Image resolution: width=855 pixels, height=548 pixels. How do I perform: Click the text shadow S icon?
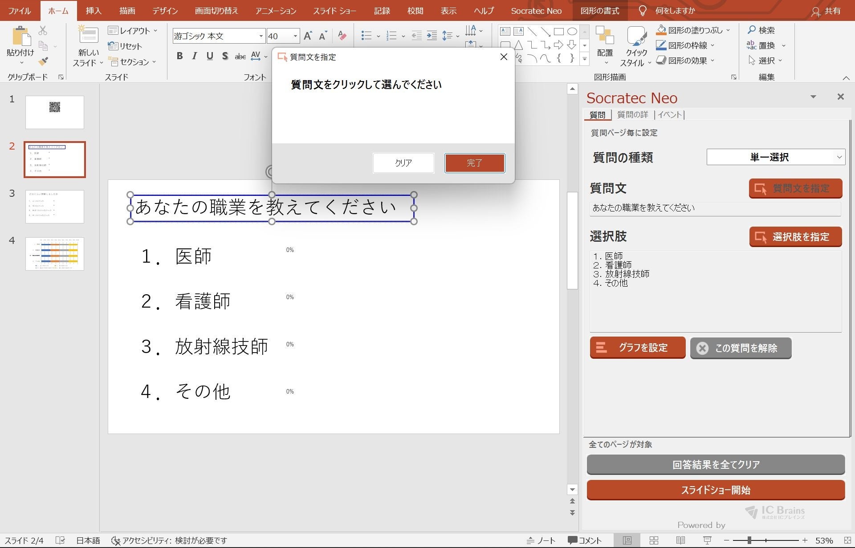click(x=225, y=56)
